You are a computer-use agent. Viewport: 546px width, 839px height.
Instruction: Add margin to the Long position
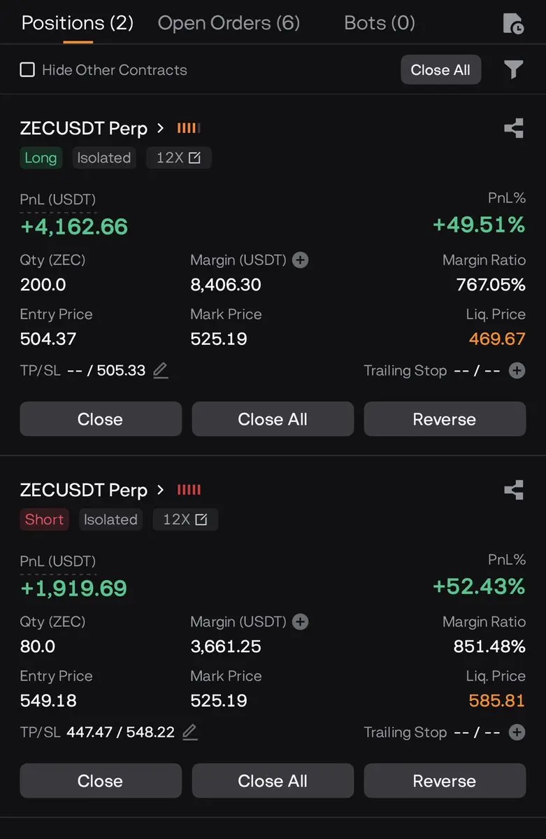pyautogui.click(x=301, y=260)
